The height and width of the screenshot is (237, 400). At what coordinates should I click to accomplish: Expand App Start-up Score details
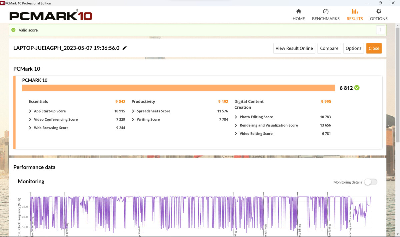click(x=30, y=111)
